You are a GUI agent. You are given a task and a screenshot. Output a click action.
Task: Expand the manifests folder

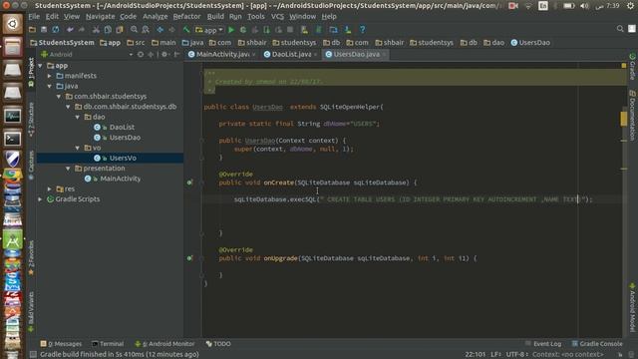pyautogui.click(x=49, y=76)
